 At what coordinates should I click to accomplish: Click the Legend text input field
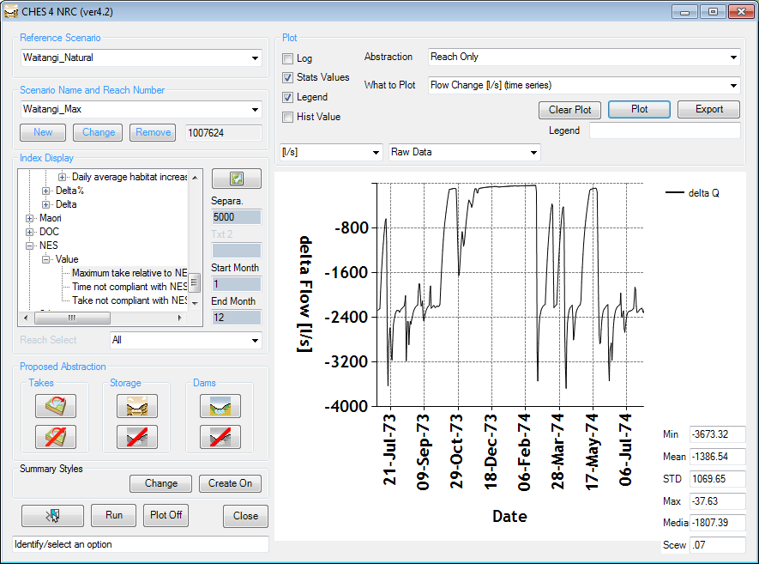[664, 130]
